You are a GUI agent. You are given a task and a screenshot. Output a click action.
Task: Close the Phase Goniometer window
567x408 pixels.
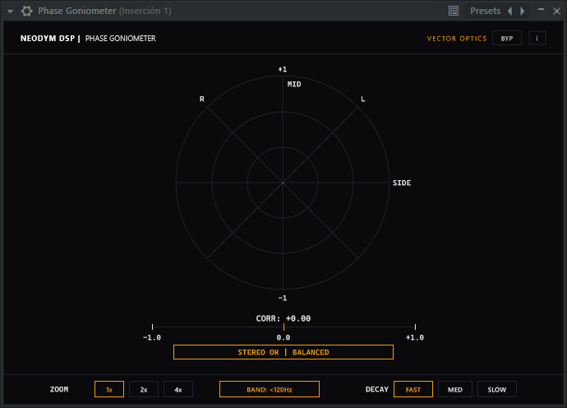tap(556, 11)
